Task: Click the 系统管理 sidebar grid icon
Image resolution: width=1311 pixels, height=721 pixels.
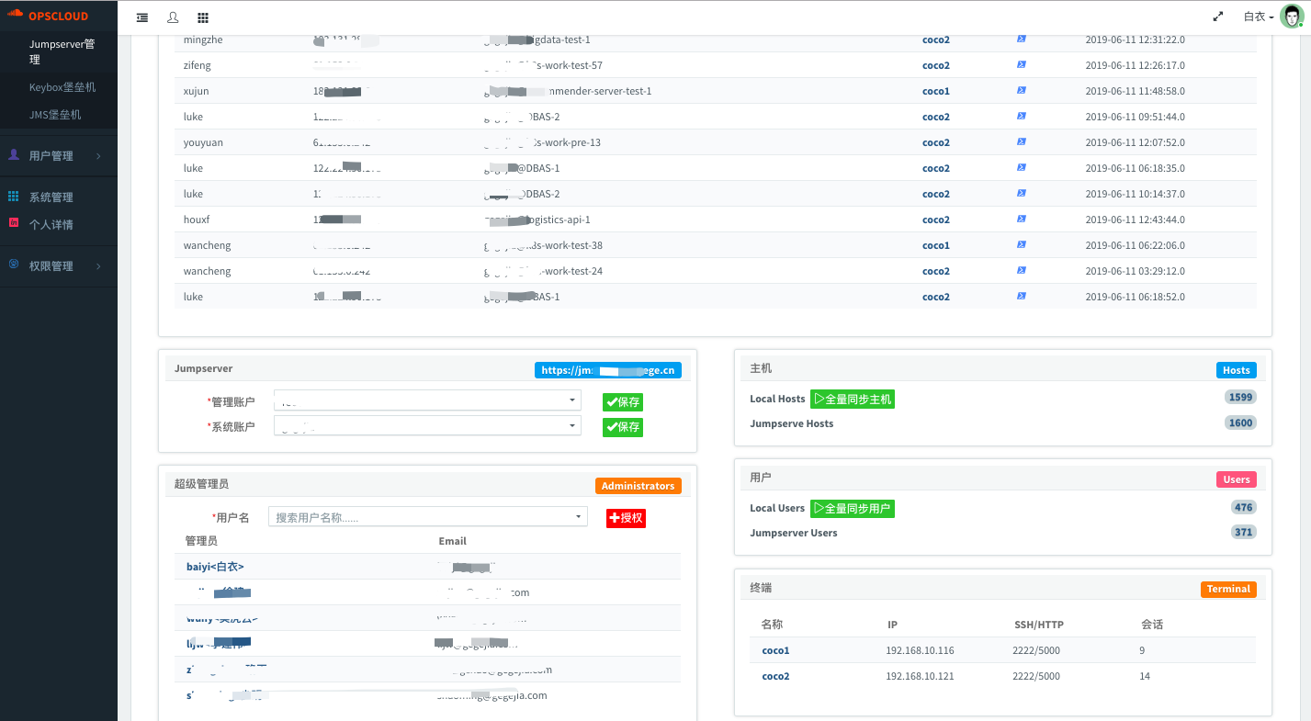Action: (14, 197)
